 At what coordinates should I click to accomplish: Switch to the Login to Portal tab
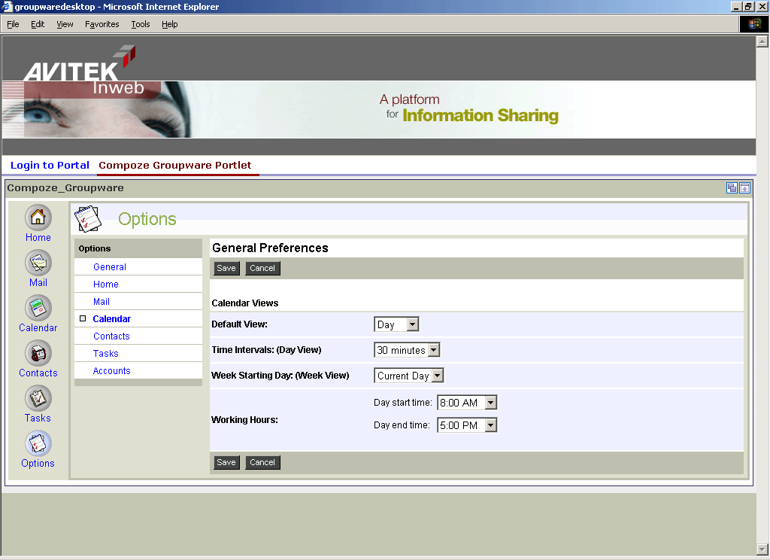pyautogui.click(x=50, y=166)
